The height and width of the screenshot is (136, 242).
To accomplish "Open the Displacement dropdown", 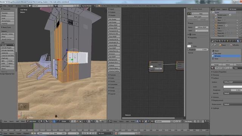I will (233, 104).
